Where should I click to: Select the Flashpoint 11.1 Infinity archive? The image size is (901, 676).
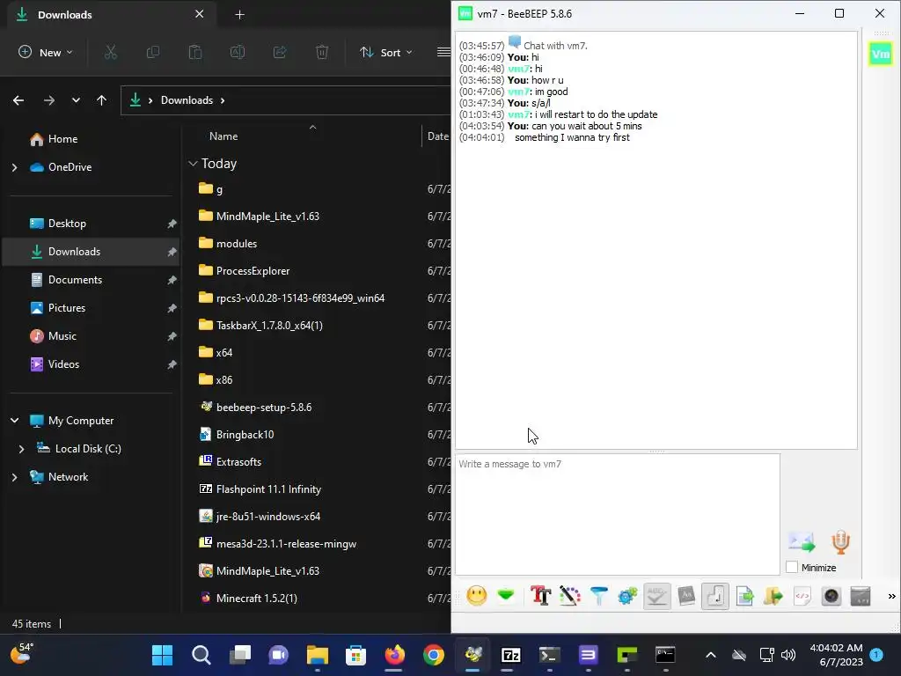(260, 489)
